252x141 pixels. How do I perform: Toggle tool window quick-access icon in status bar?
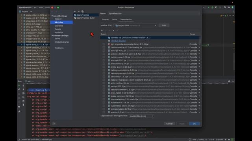click(x=19, y=139)
